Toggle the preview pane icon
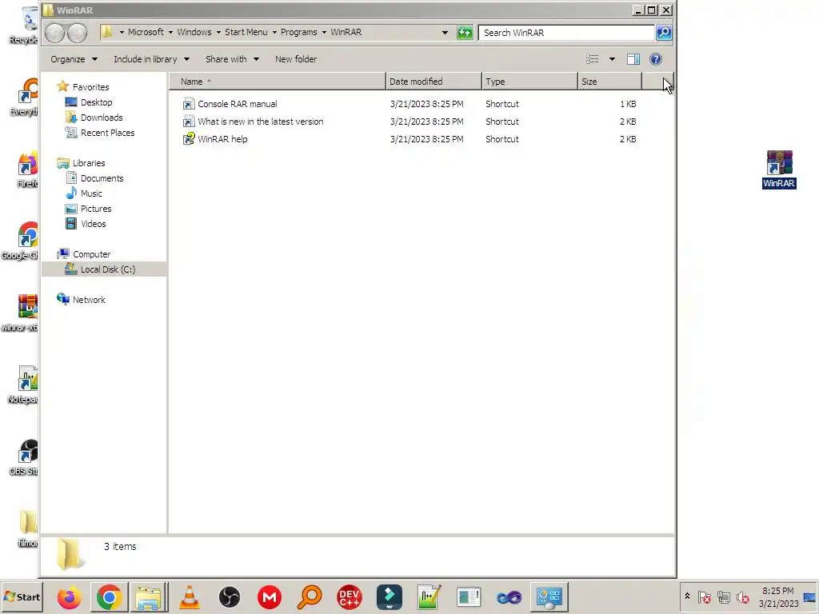Screen dimensions: 819x614 point(633,59)
